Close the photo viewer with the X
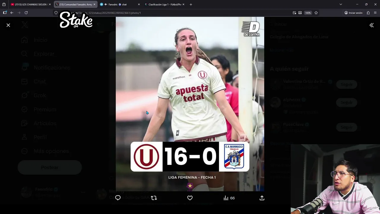The image size is (380, 214). pos(8,25)
